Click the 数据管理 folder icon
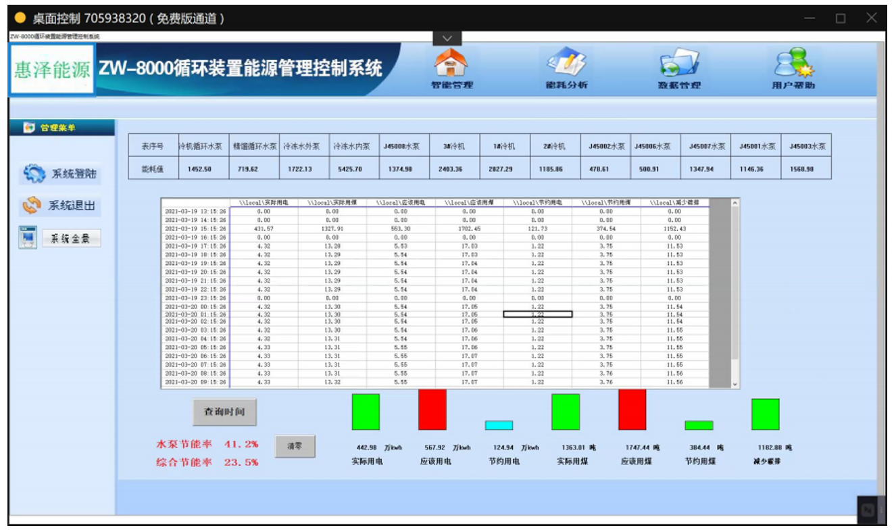The width and height of the screenshot is (896, 532). pyautogui.click(x=679, y=64)
